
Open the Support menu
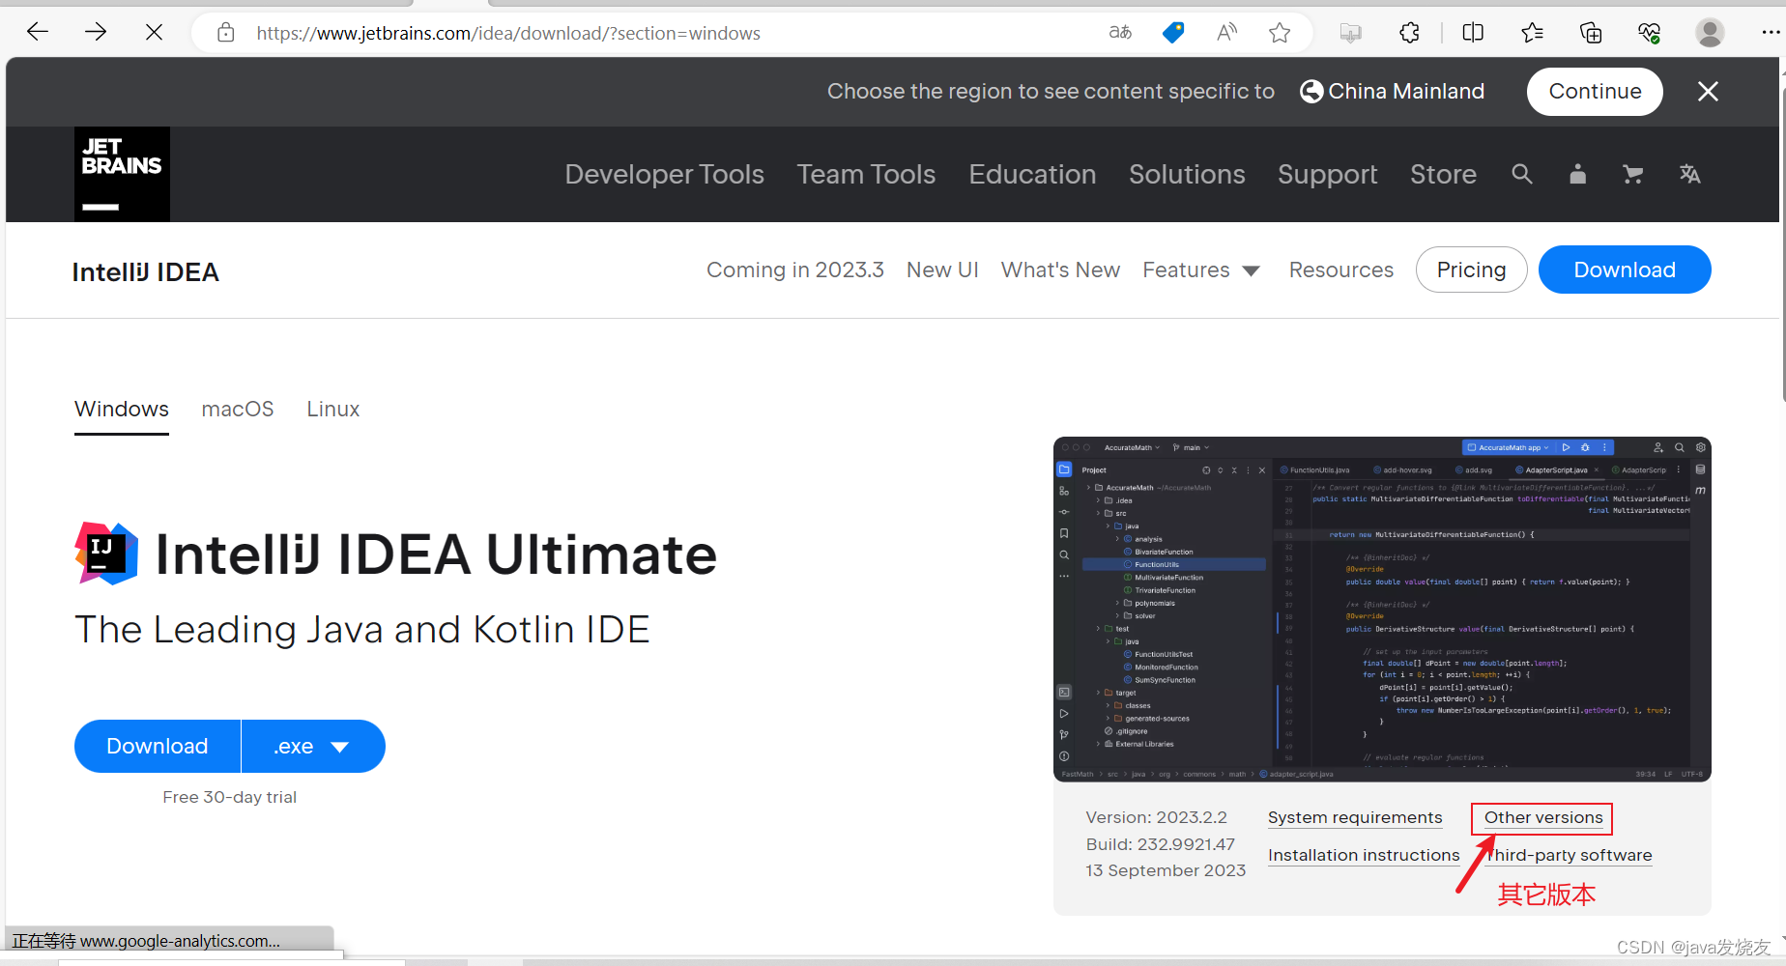(1327, 174)
